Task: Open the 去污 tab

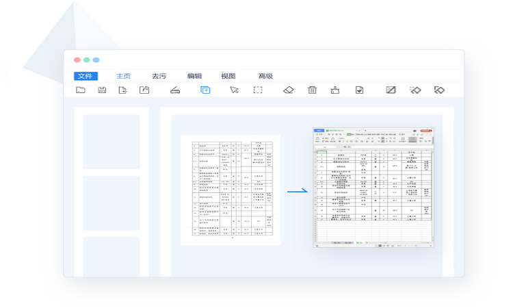Action: point(159,76)
